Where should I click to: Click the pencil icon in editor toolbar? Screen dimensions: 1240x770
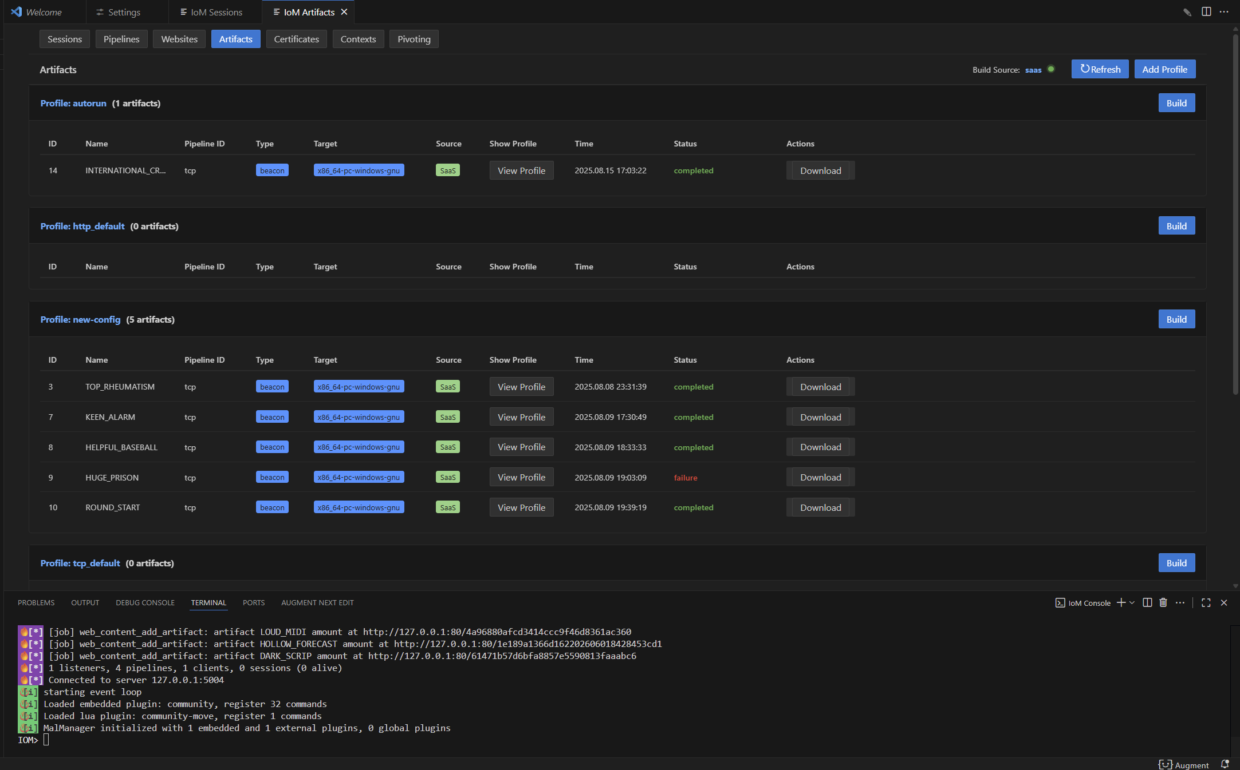[1187, 12]
